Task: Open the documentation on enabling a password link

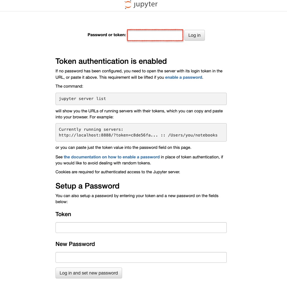Action: click(x=112, y=157)
